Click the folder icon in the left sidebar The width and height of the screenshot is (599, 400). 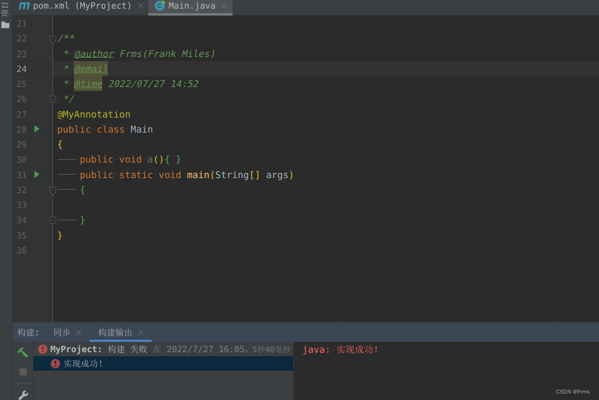(x=6, y=24)
